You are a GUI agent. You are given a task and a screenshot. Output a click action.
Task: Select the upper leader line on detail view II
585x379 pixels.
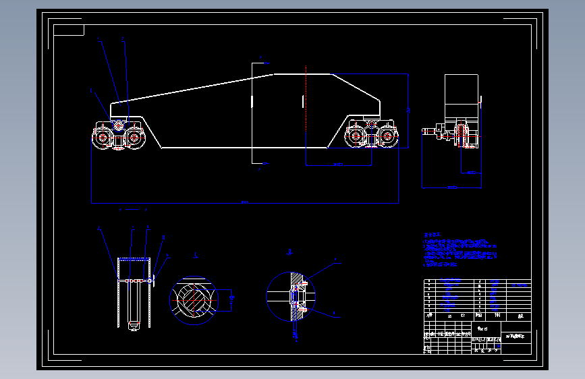(x=323, y=272)
